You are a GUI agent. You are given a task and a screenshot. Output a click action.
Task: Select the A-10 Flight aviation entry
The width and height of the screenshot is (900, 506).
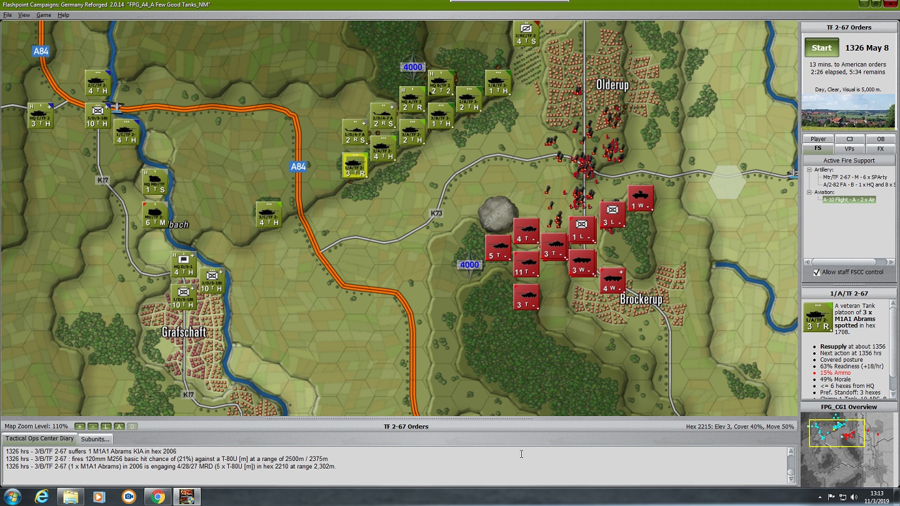849,199
